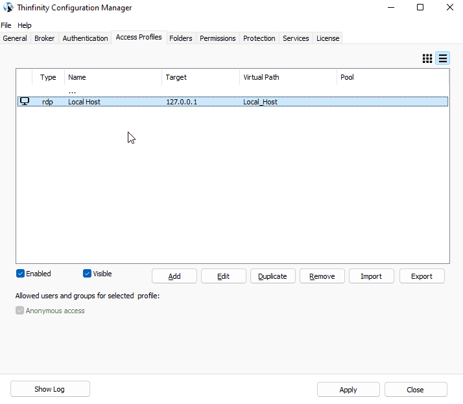Click the Export button
The image size is (463, 404).
(422, 276)
